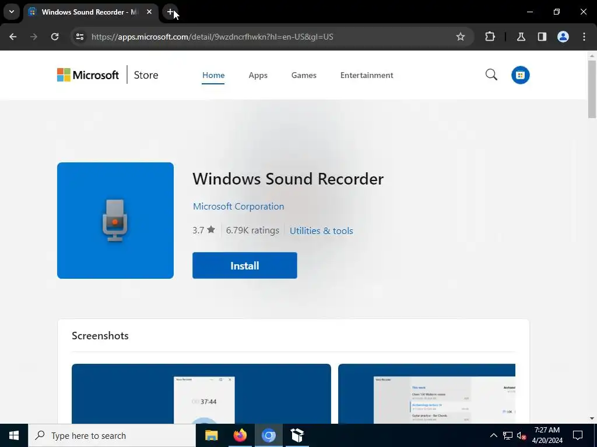Open the Extensions puzzle icon
Viewport: 597px width, 447px height.
(x=490, y=37)
